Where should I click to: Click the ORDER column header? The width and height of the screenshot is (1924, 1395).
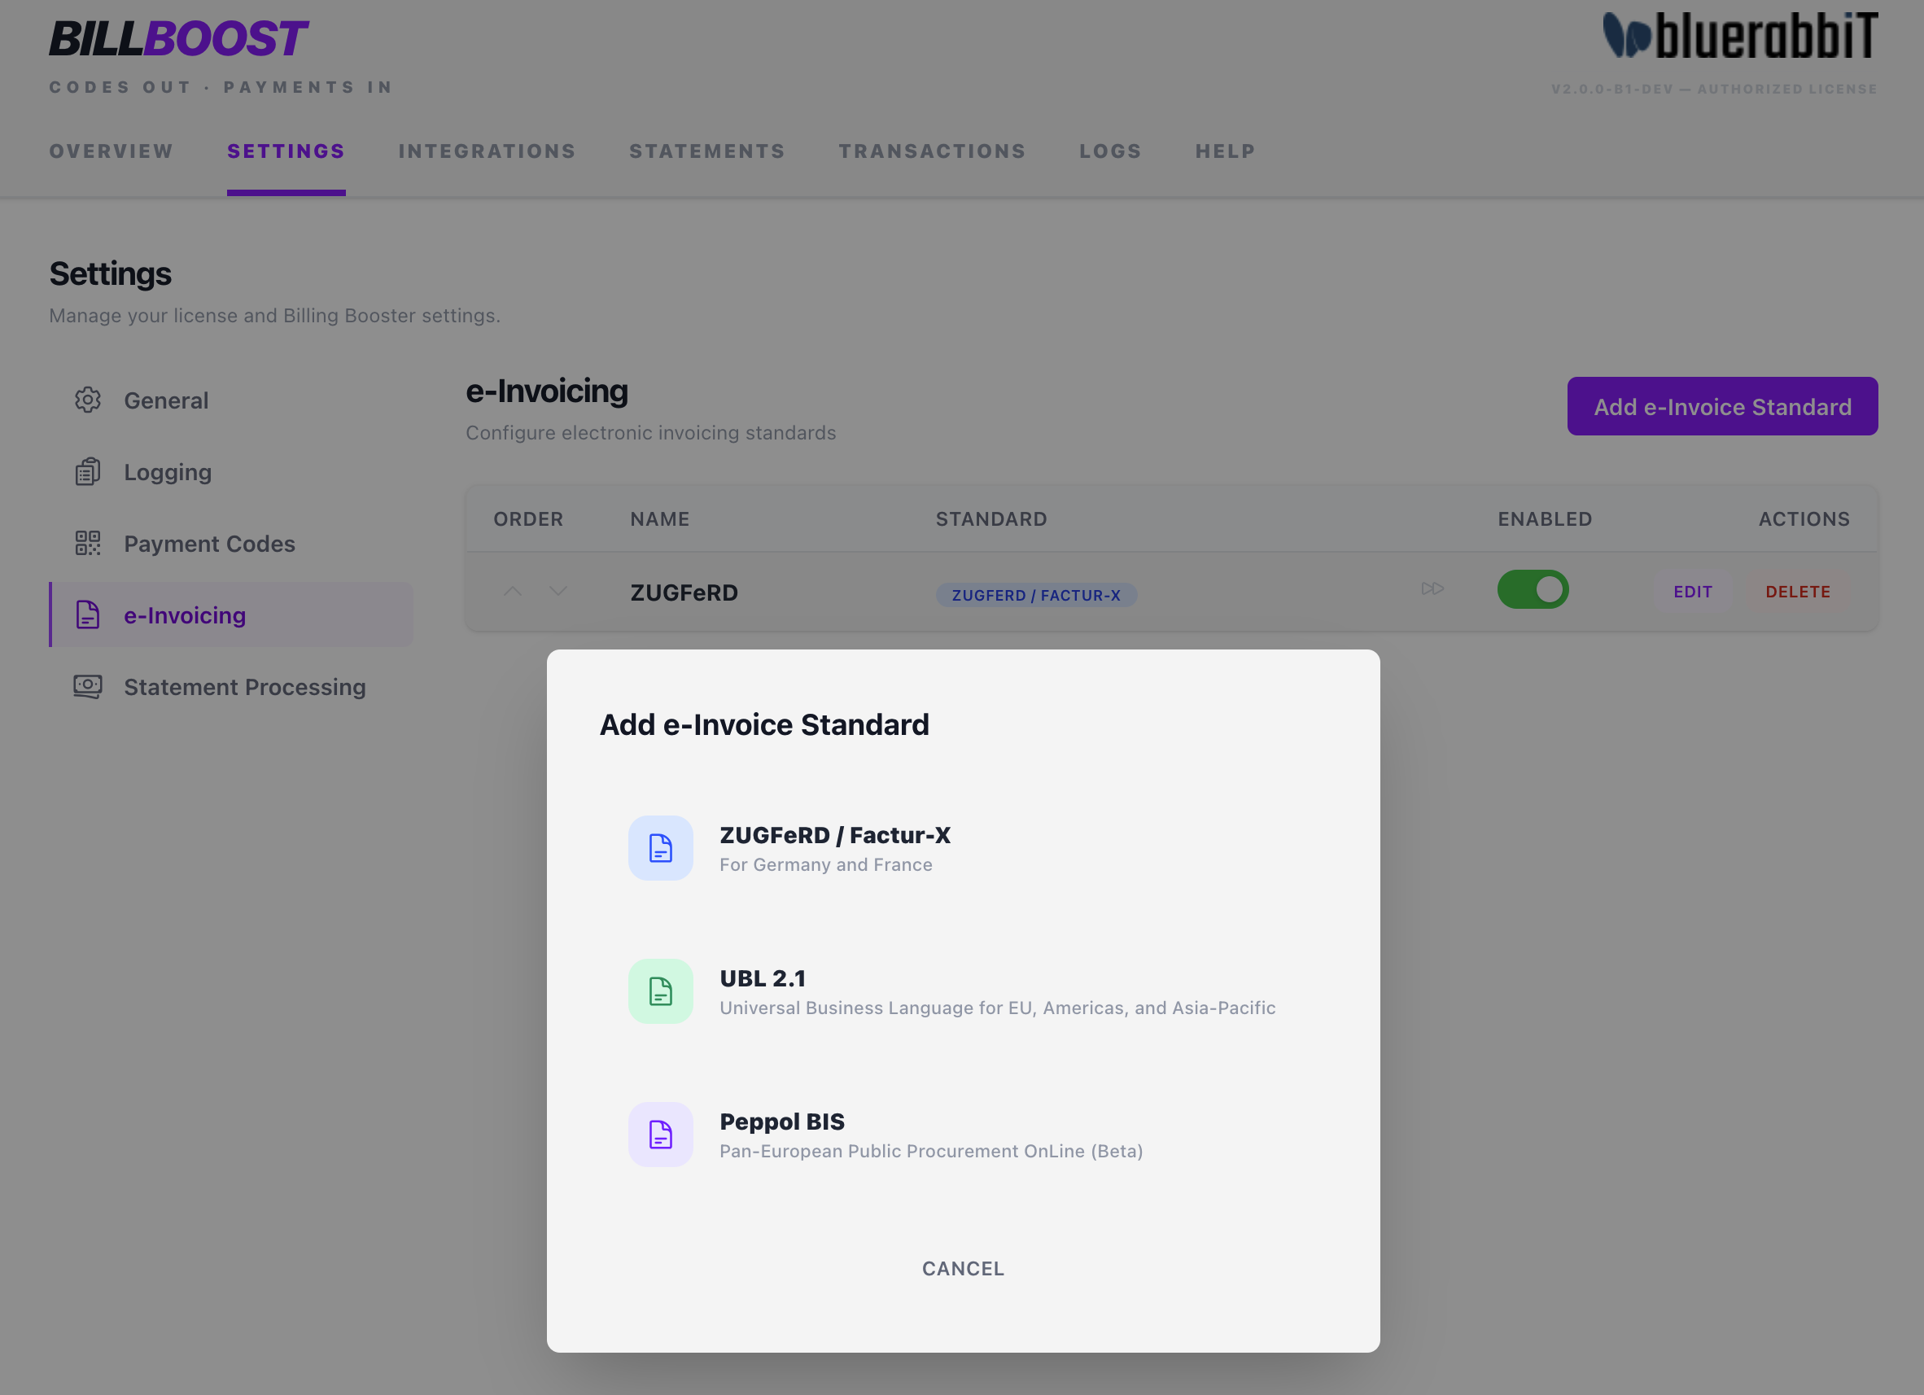point(528,518)
